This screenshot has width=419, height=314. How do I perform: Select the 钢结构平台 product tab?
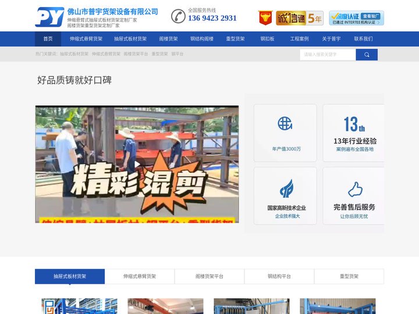tap(279, 276)
